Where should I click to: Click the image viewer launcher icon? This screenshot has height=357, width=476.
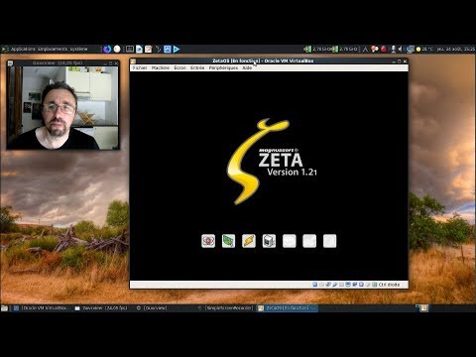(168, 50)
